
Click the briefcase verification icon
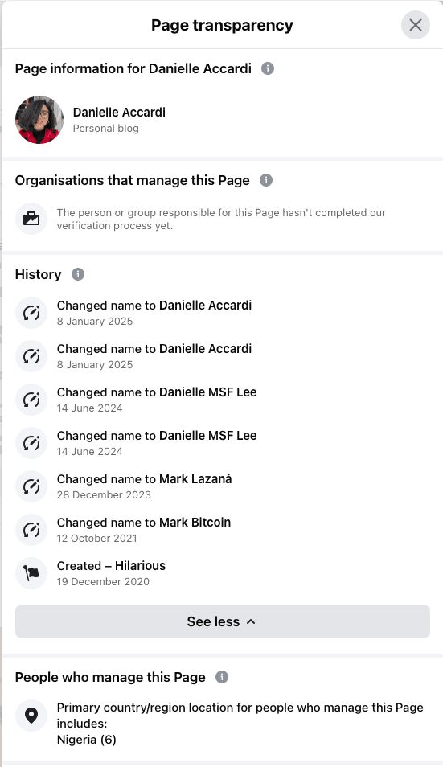tap(31, 219)
